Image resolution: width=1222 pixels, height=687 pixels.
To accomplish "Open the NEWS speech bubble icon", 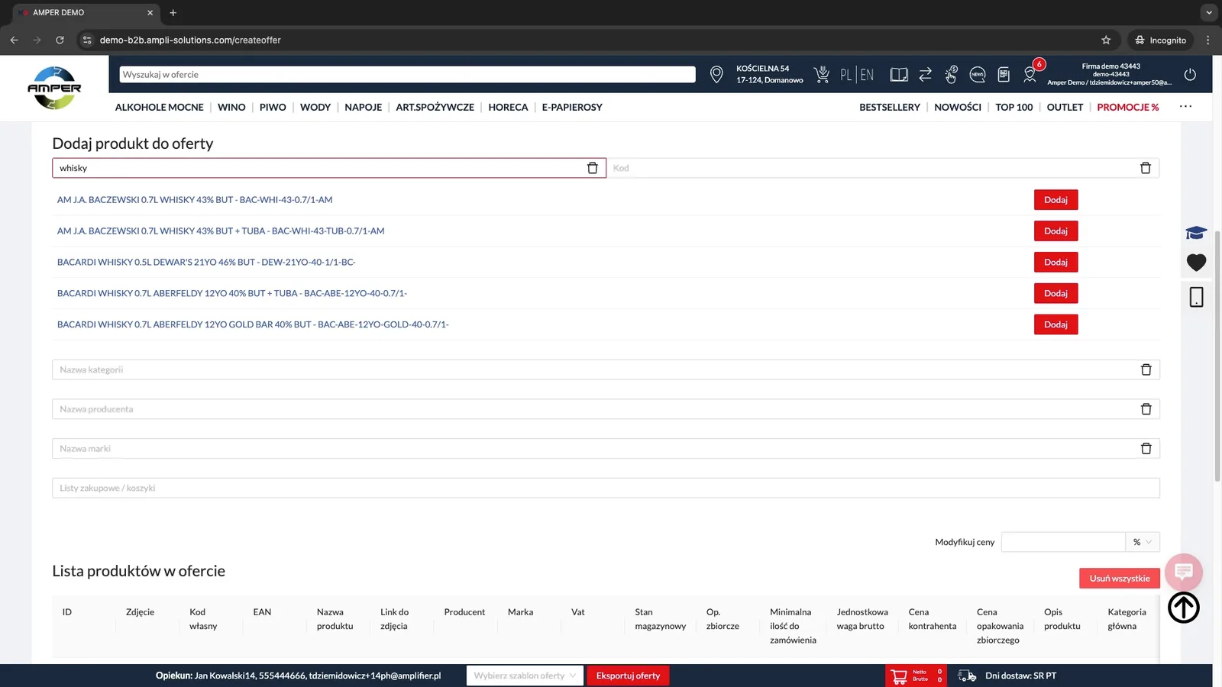I will [977, 74].
